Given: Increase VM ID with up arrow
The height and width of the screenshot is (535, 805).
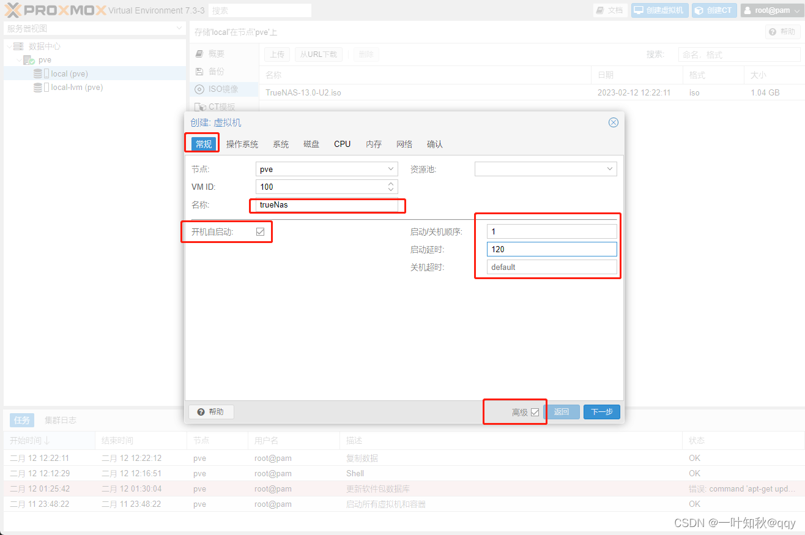Looking at the screenshot, I should pyautogui.click(x=391, y=184).
